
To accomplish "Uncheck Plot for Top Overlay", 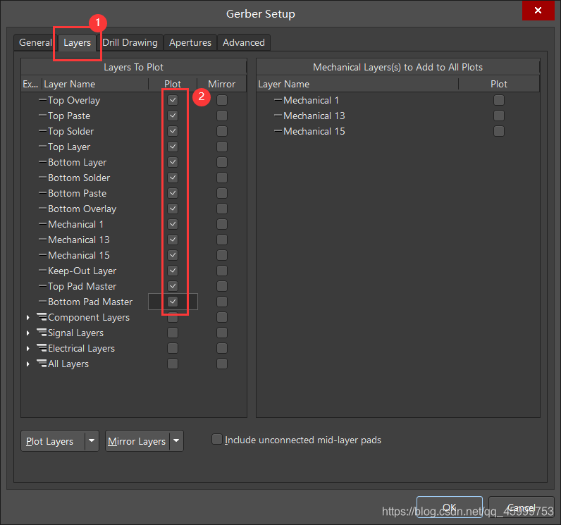I will pos(173,100).
